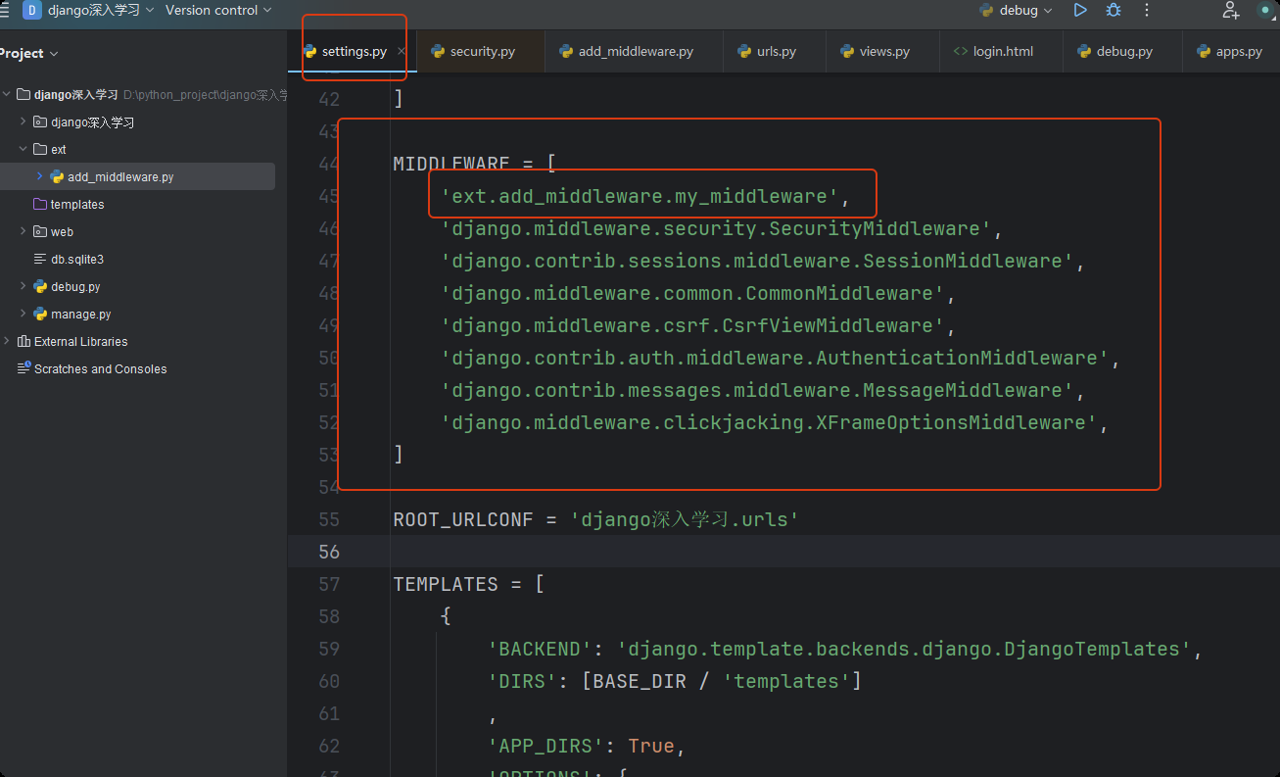Open the django深入学习 project dropdown

(101, 10)
